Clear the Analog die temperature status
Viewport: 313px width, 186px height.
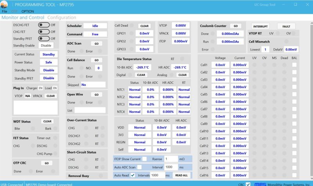(182, 75)
